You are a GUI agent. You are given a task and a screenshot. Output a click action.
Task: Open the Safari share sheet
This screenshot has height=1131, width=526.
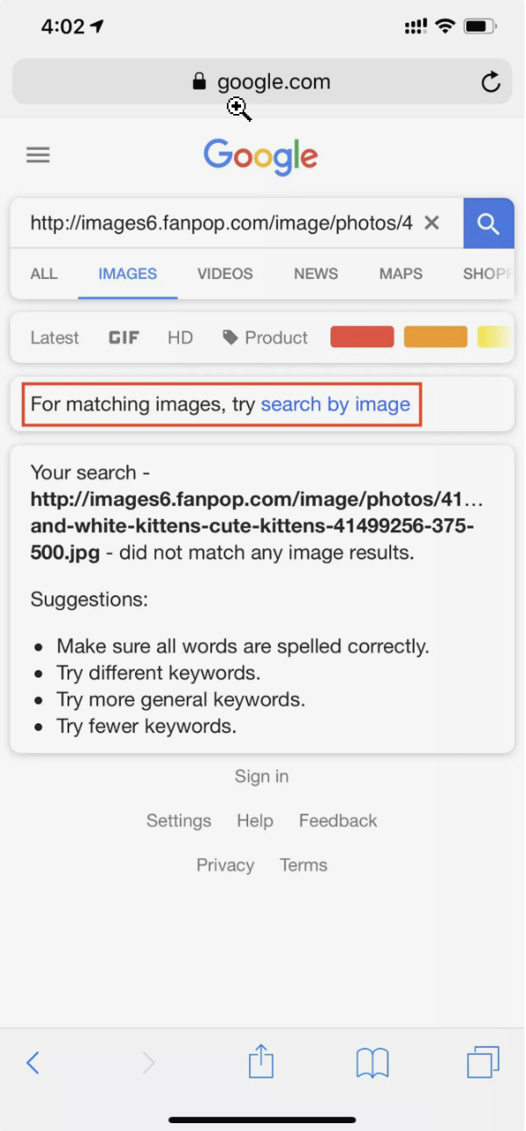click(x=261, y=1061)
